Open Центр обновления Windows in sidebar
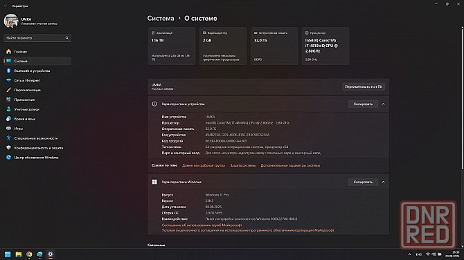 [x=37, y=158]
